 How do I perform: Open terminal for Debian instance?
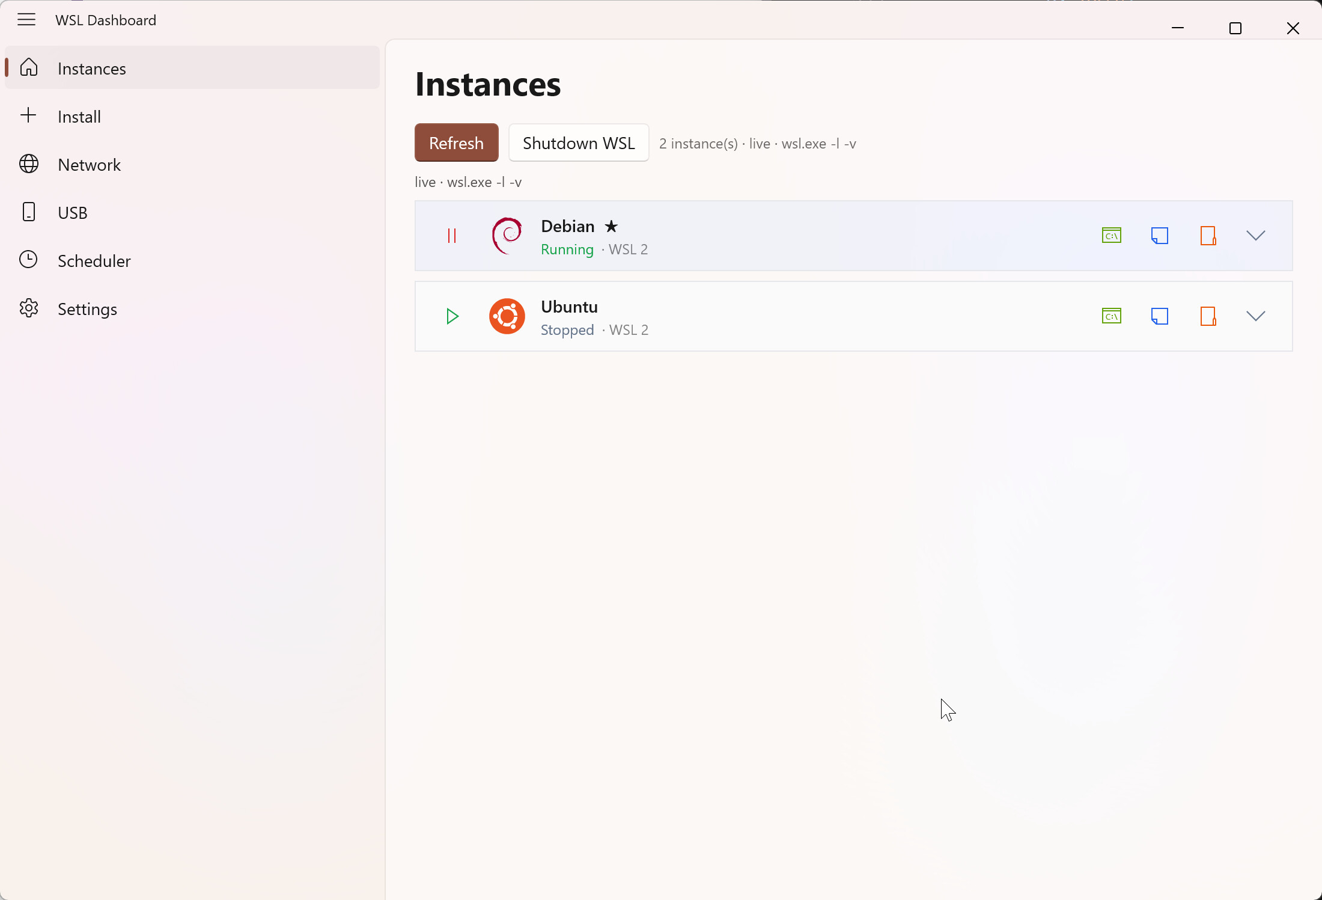click(x=1112, y=235)
